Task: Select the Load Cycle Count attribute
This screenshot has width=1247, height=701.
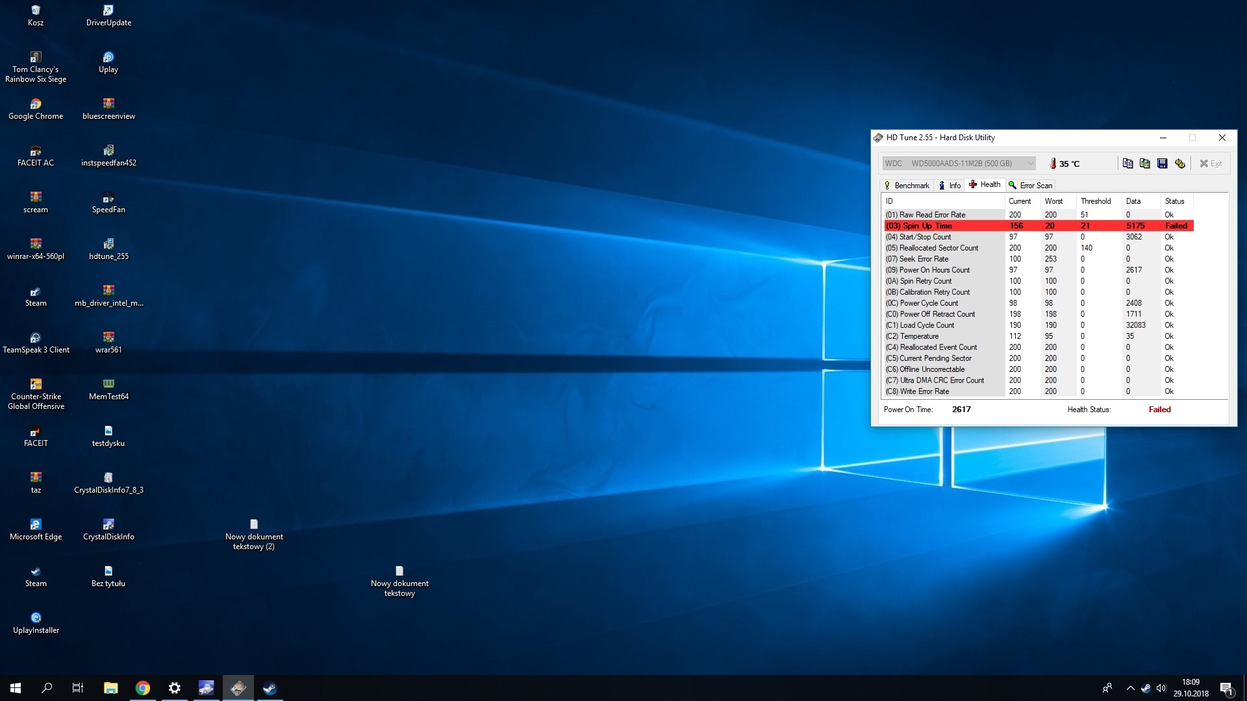Action: (x=1039, y=325)
